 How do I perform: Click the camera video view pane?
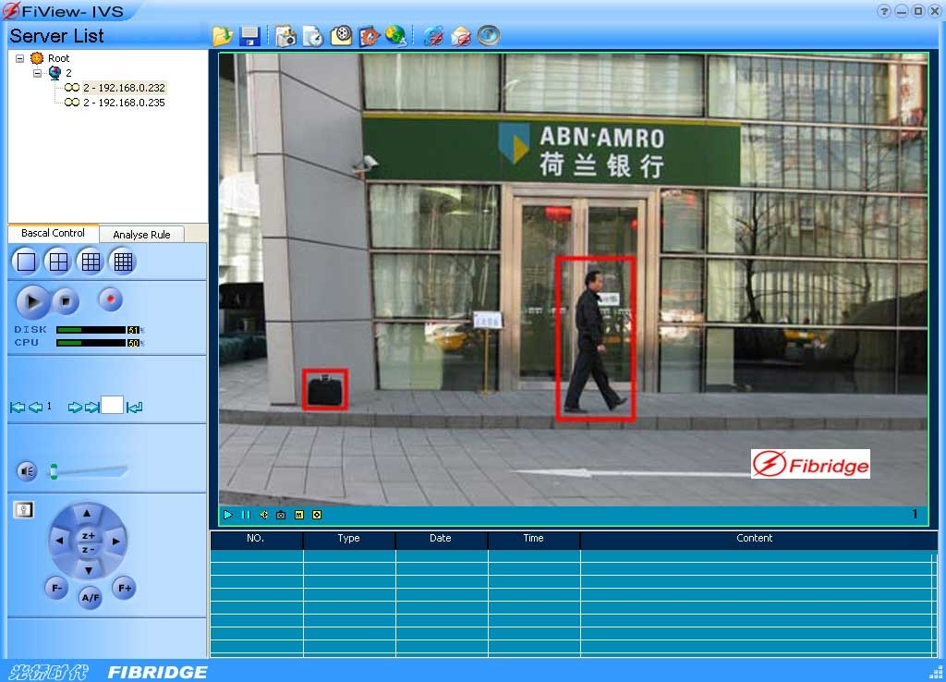pos(573,279)
